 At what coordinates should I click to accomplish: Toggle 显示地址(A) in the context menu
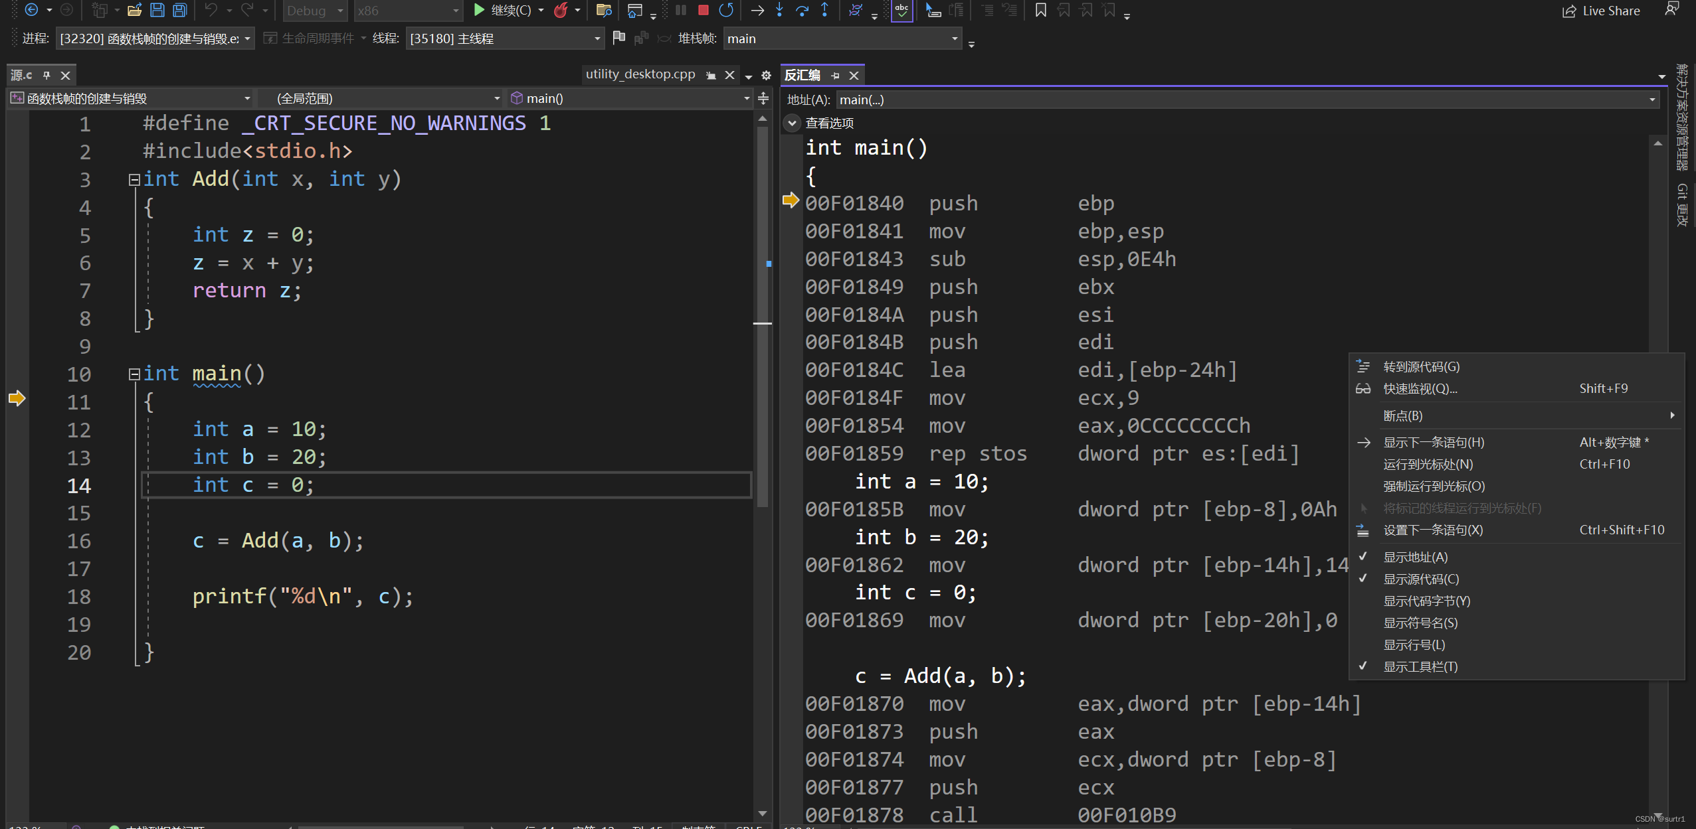pyautogui.click(x=1415, y=557)
